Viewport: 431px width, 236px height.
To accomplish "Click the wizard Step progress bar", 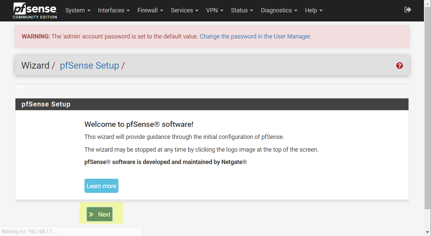I will click(212, 87).
